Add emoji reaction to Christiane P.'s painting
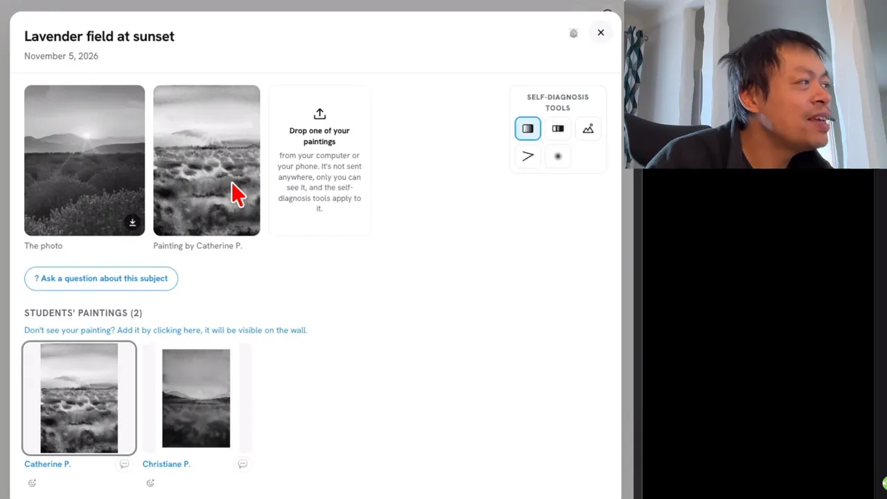Screen dimensions: 887x499 150,483
